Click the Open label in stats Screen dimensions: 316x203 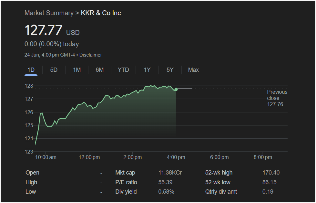tap(33, 173)
